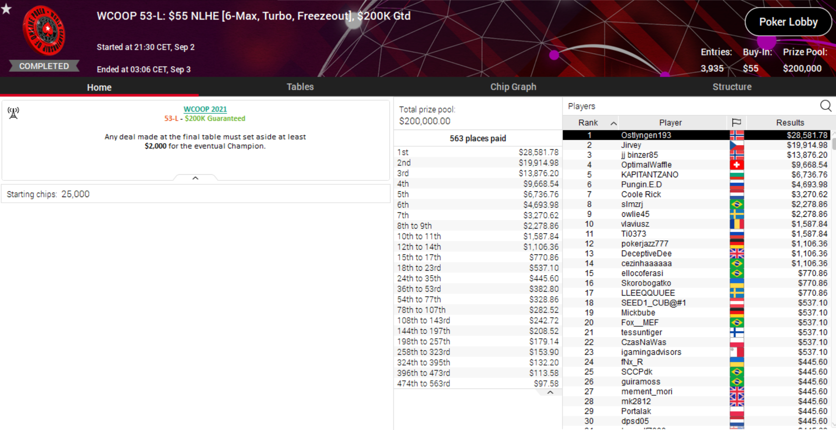Image resolution: width=836 pixels, height=430 pixels.
Task: Select player Jirvey in rankings
Action: point(631,145)
